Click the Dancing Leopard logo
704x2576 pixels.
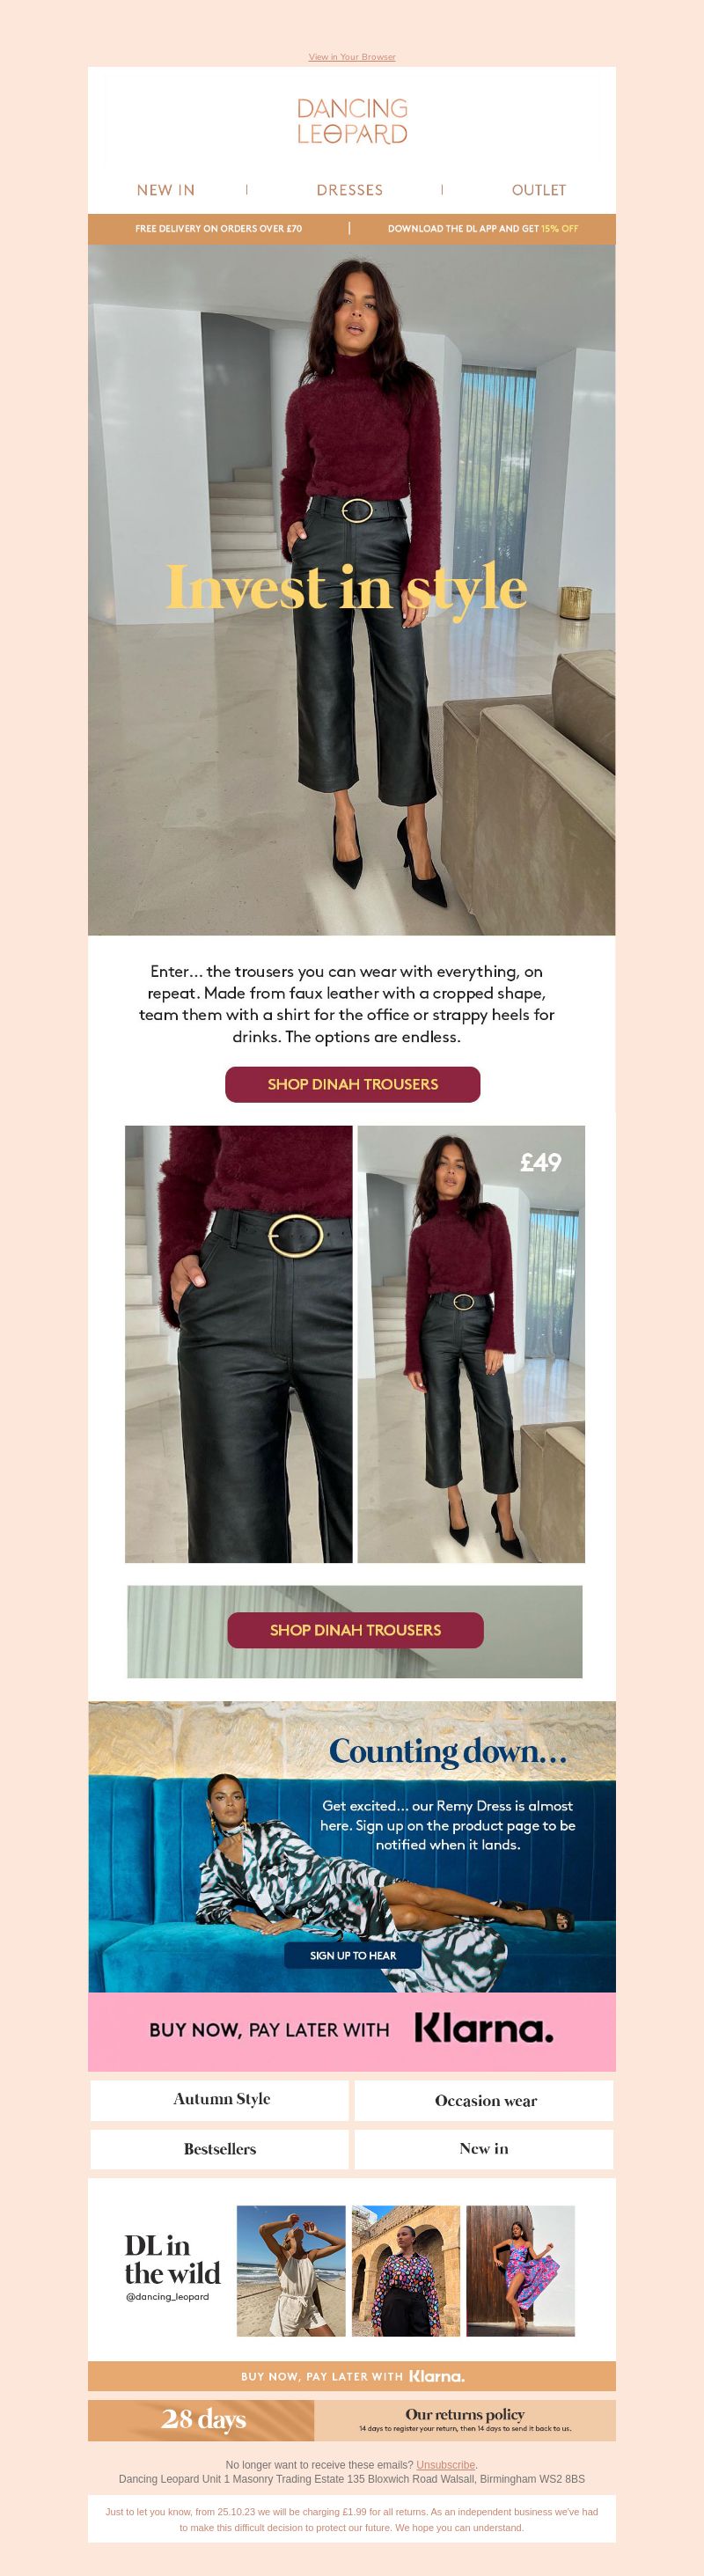pyautogui.click(x=352, y=121)
